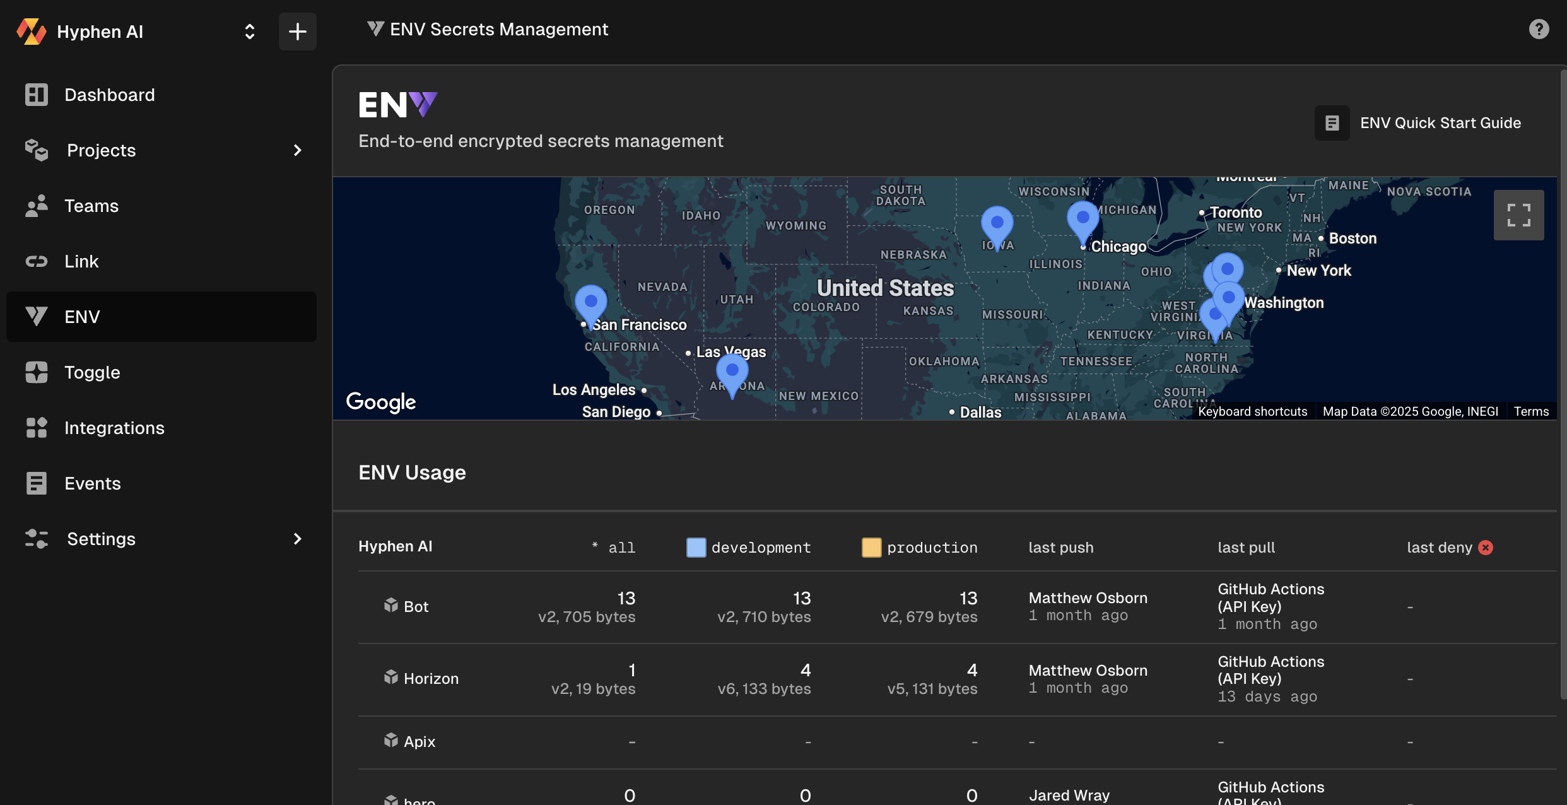Image resolution: width=1567 pixels, height=805 pixels.
Task: Open map Keyboard shortcuts
Action: point(1252,411)
